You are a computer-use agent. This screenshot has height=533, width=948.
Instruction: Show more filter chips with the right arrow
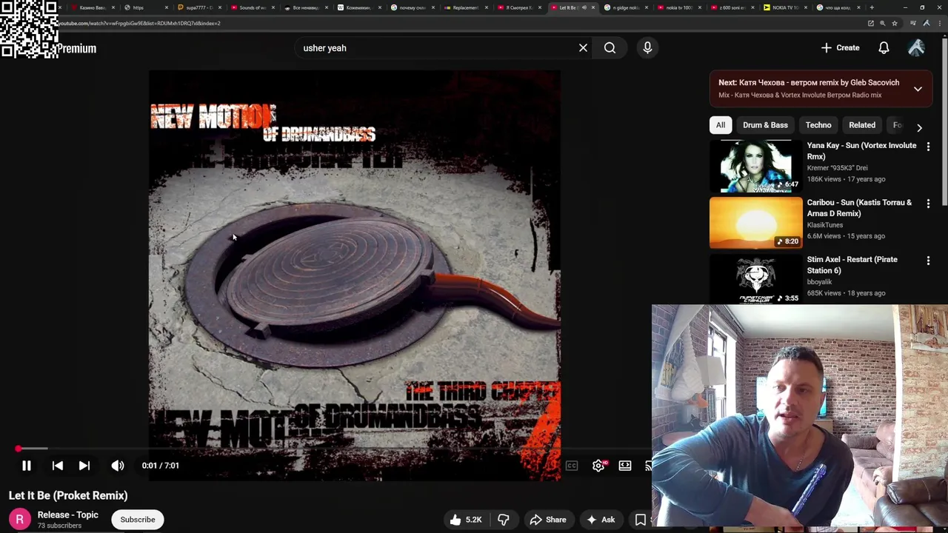point(919,127)
